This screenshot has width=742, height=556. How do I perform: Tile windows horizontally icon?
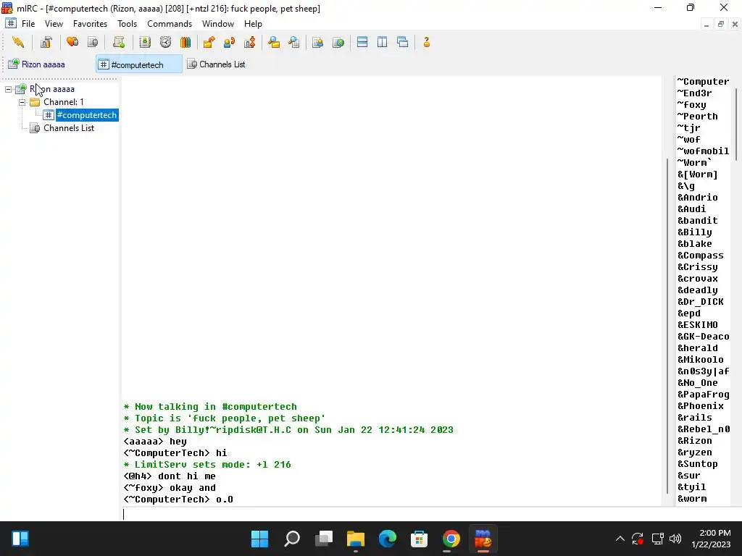coord(362,43)
